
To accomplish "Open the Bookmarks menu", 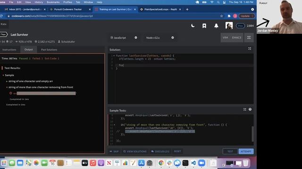I will [x=53, y=2].
